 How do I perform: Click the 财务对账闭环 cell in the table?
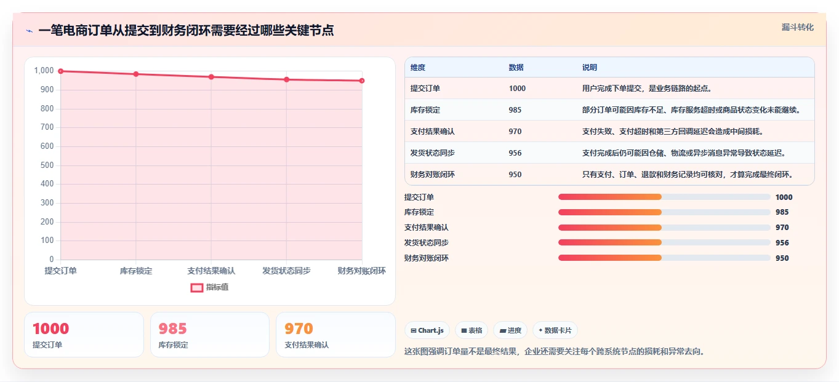[433, 175]
